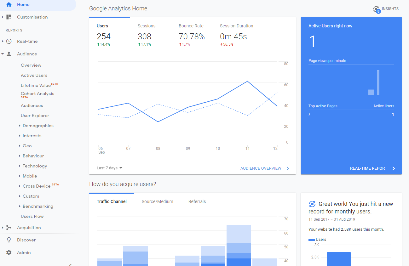The height and width of the screenshot is (266, 409).
Task: Expand the Technology submenu
Action: tap(20, 166)
